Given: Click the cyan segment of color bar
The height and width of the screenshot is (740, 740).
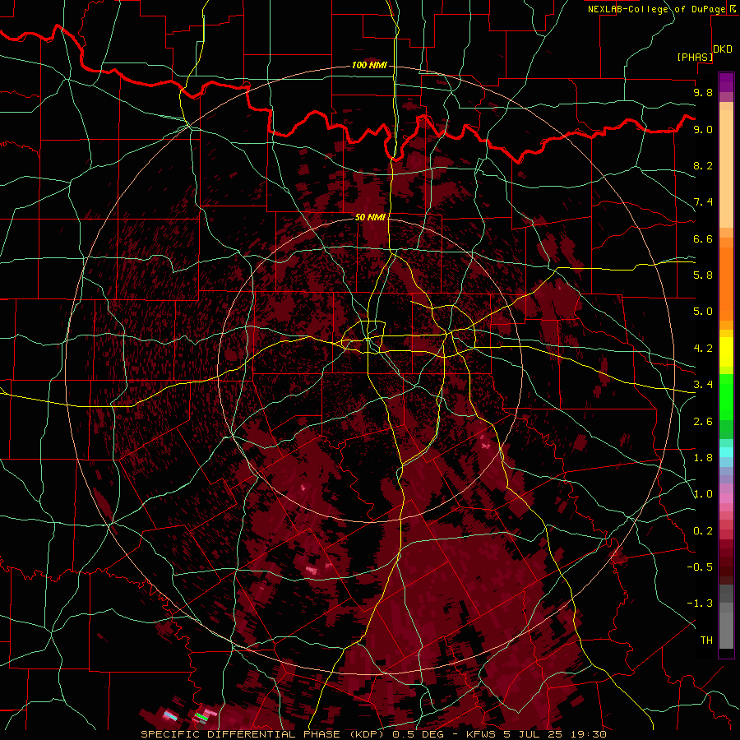Looking at the screenshot, I should tap(726, 451).
